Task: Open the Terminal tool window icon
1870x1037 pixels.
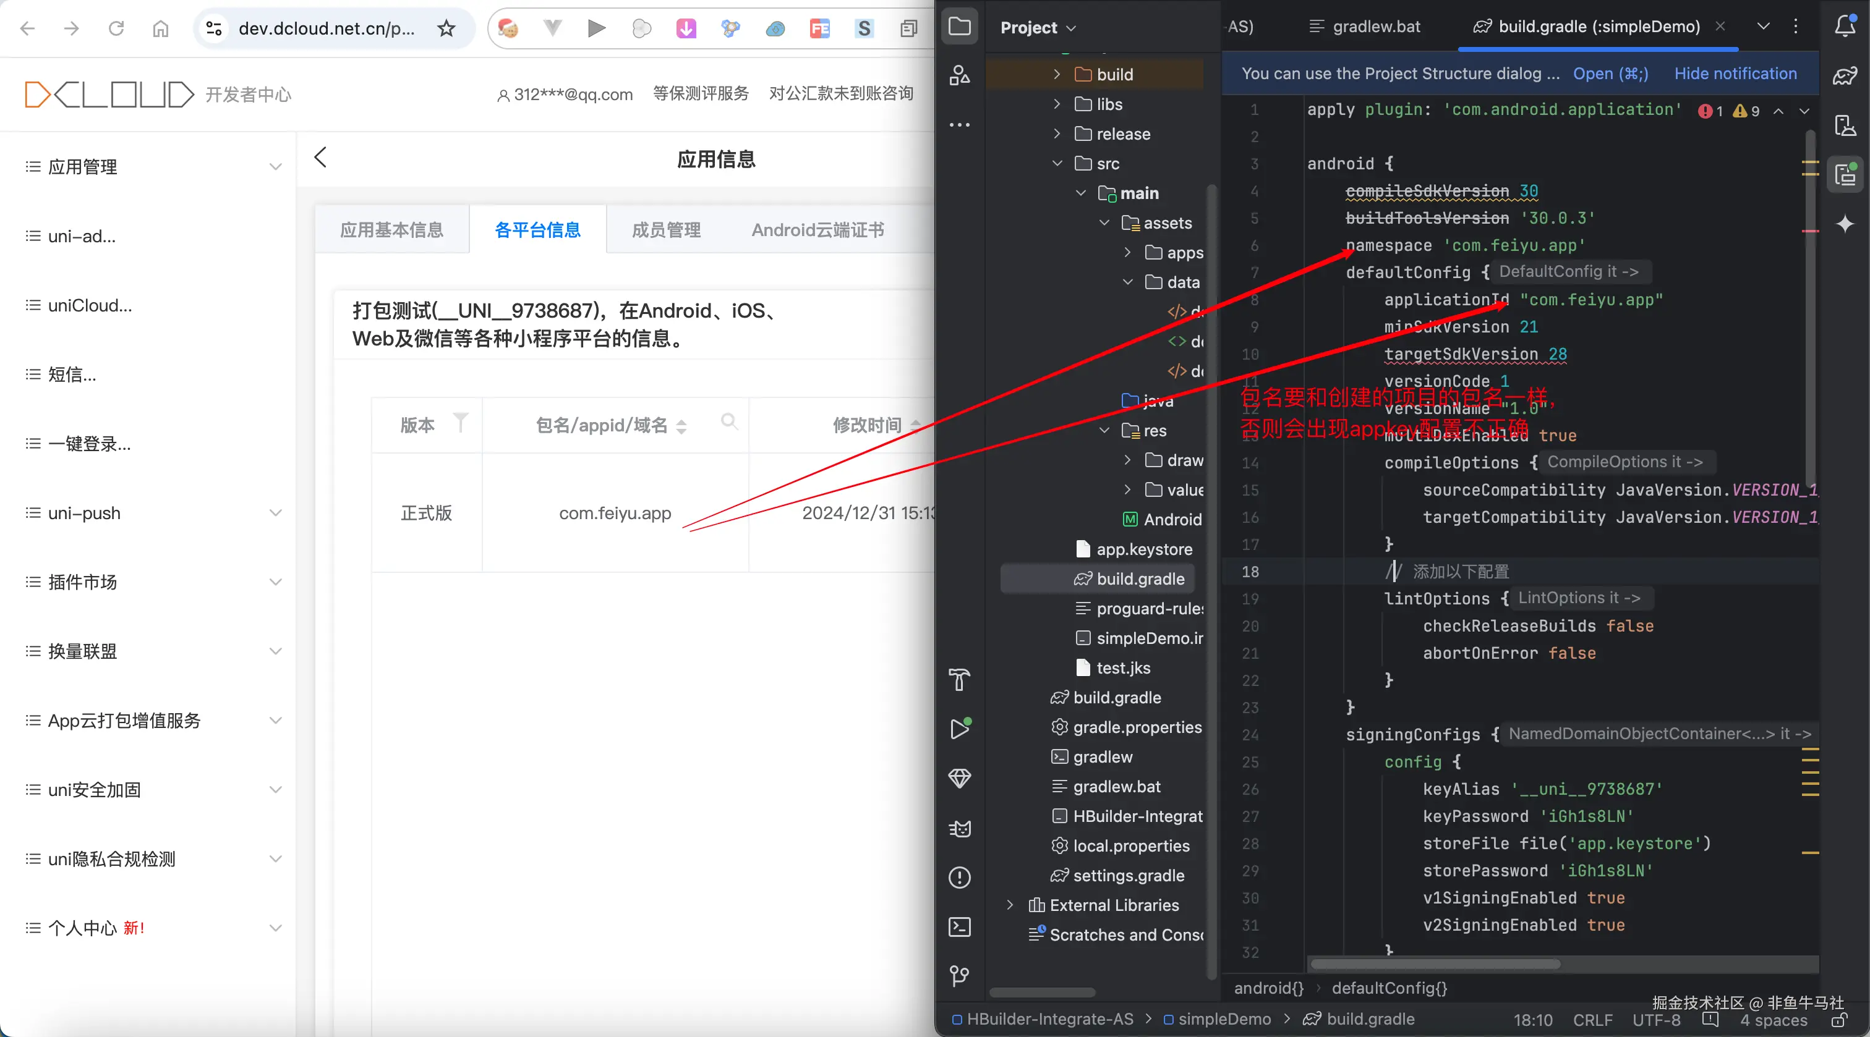Action: [x=959, y=927]
